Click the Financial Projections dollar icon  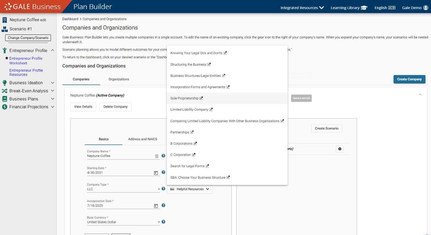point(4,107)
